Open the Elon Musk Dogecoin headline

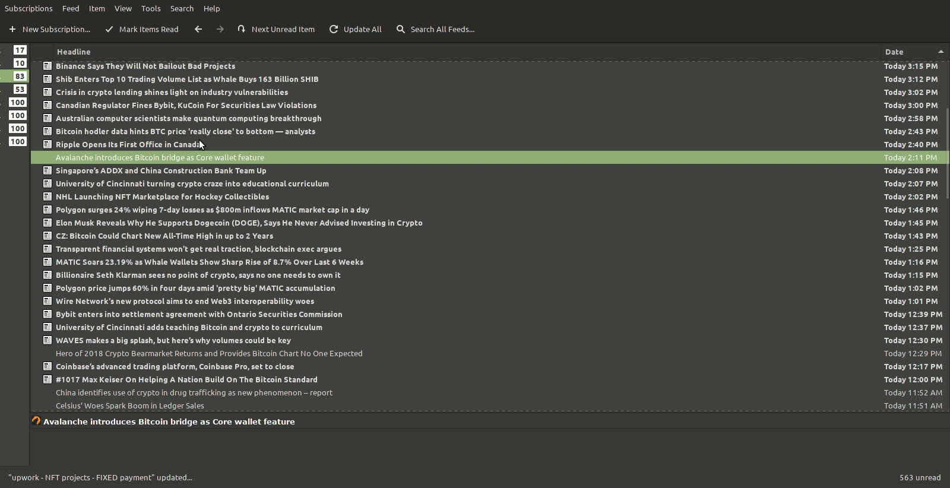(x=239, y=223)
